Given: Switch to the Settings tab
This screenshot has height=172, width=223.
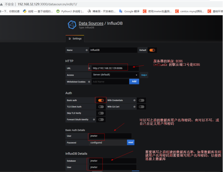Looking at the screenshot, I should (75, 39).
